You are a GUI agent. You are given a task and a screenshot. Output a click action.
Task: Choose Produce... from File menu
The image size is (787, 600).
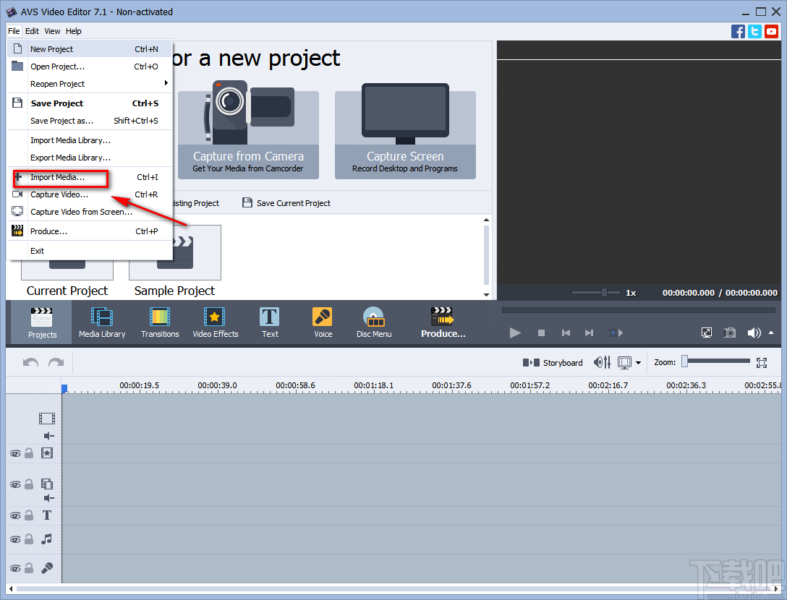click(90, 231)
